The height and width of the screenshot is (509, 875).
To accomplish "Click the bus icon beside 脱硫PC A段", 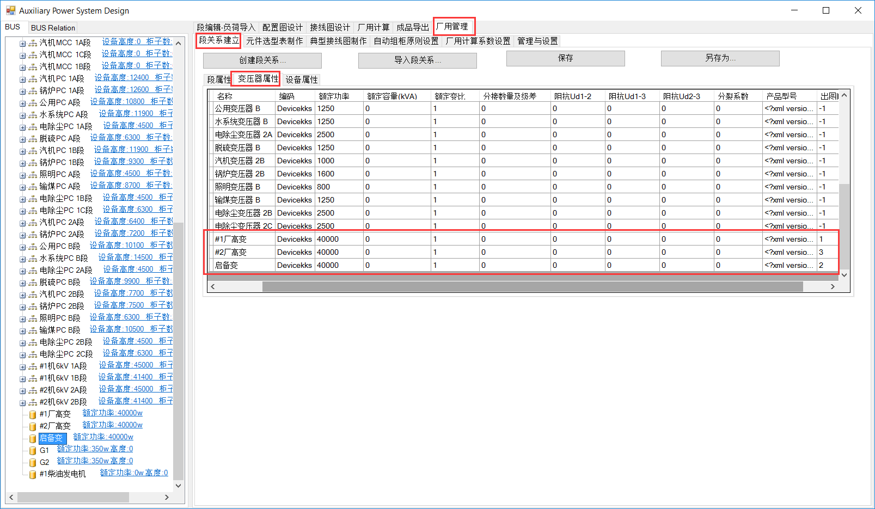I will pos(33,139).
